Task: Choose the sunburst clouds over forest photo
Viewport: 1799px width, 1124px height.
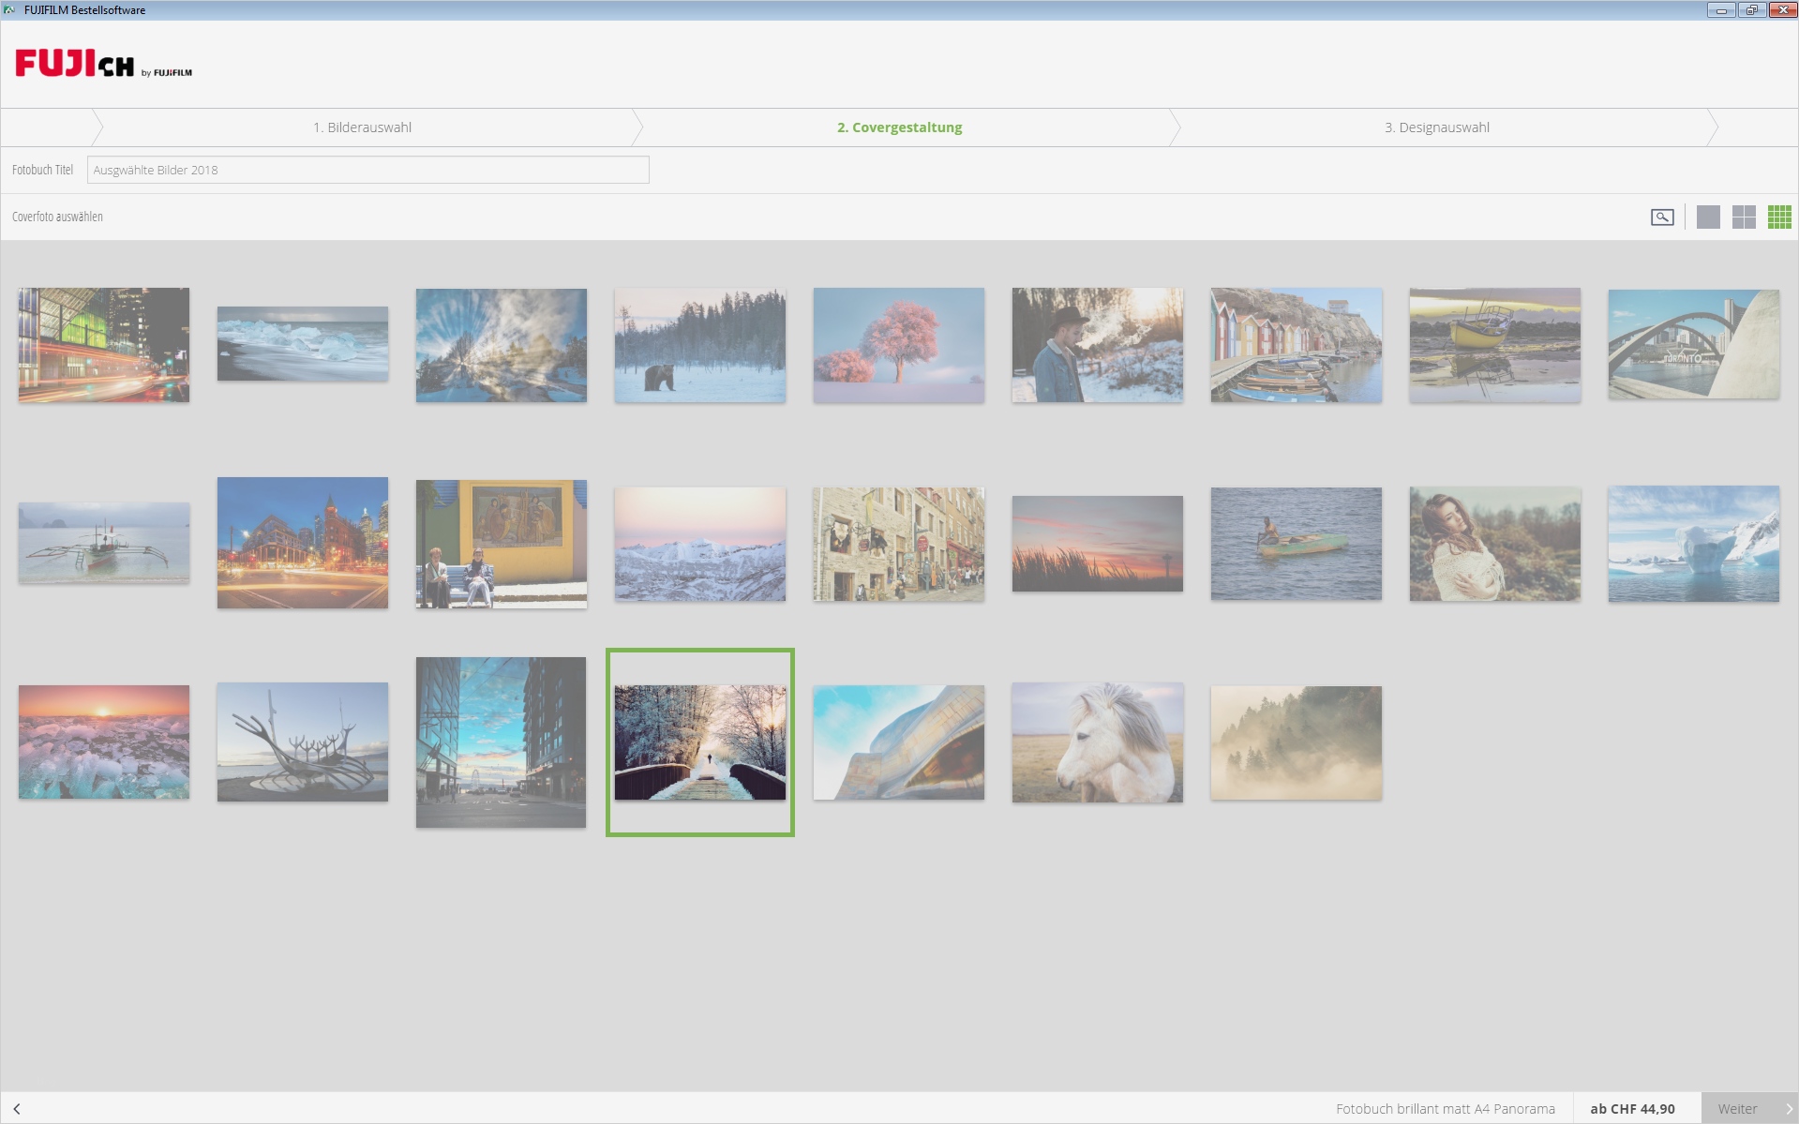Action: [502, 345]
